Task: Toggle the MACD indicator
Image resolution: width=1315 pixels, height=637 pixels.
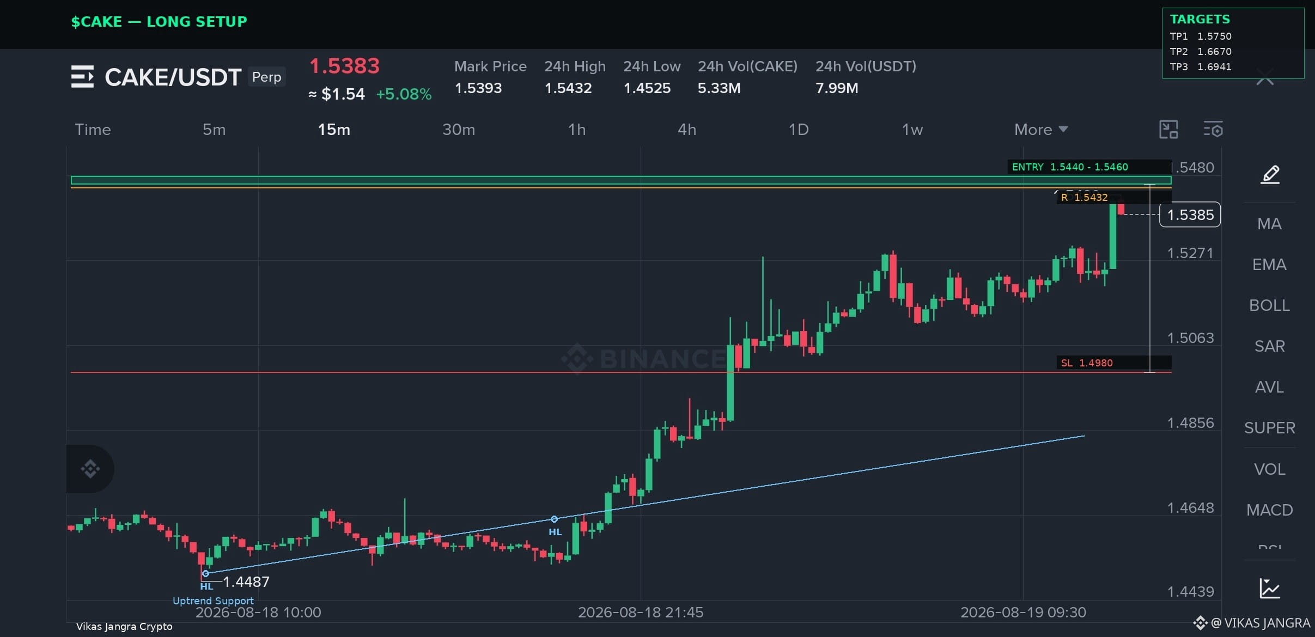Action: (1269, 510)
